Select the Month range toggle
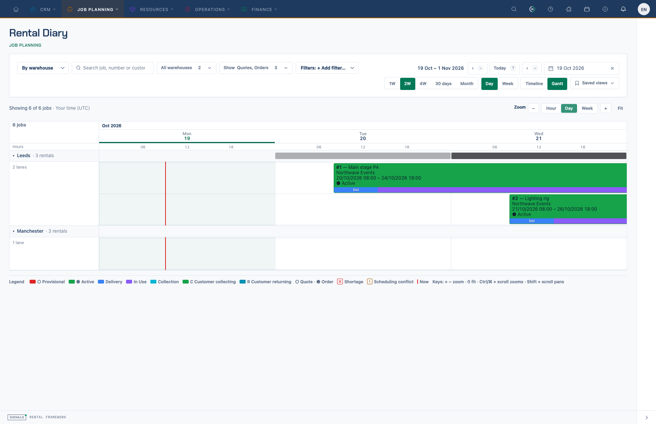The width and height of the screenshot is (656, 424). (x=467, y=84)
